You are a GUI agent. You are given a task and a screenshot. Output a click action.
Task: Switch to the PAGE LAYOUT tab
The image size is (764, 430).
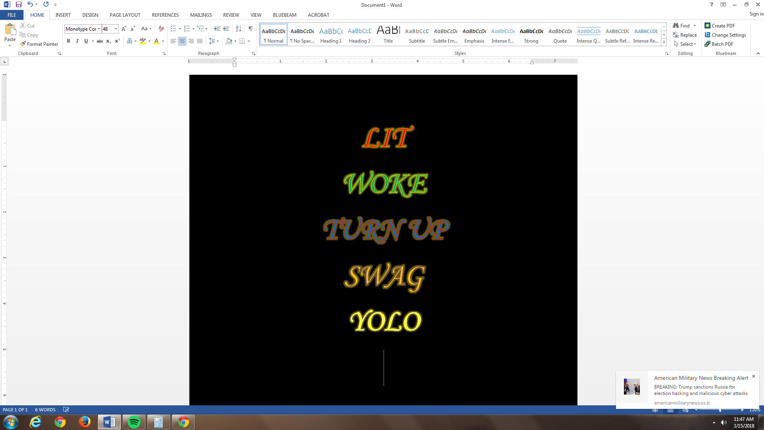coord(125,15)
